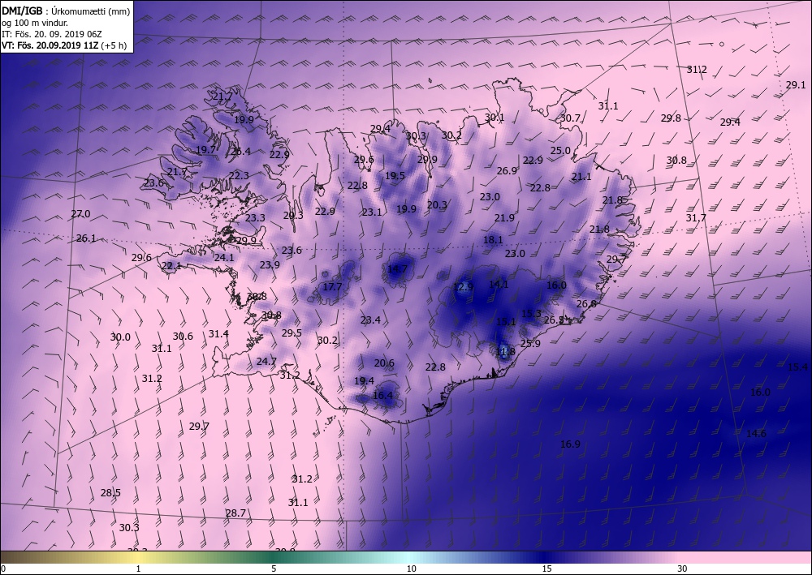Click the 15.1 map value

[506, 322]
